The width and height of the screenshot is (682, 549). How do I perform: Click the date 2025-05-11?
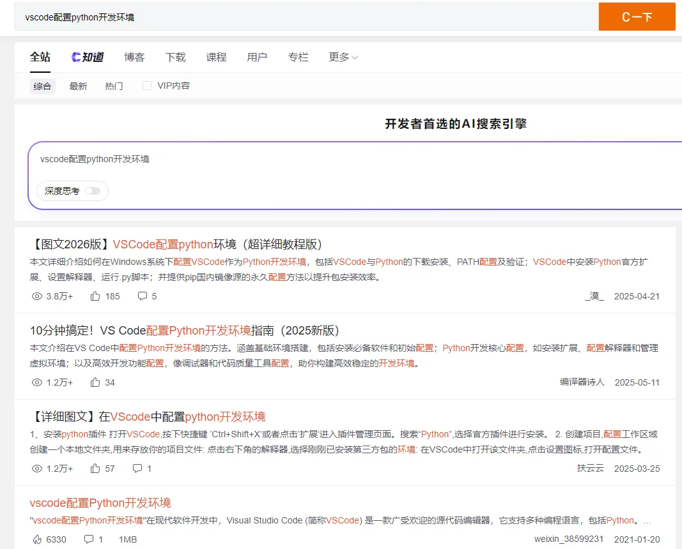pyautogui.click(x=637, y=382)
